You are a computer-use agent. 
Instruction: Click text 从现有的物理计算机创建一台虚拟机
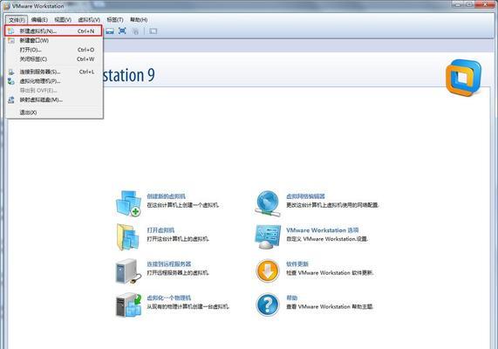(188, 307)
